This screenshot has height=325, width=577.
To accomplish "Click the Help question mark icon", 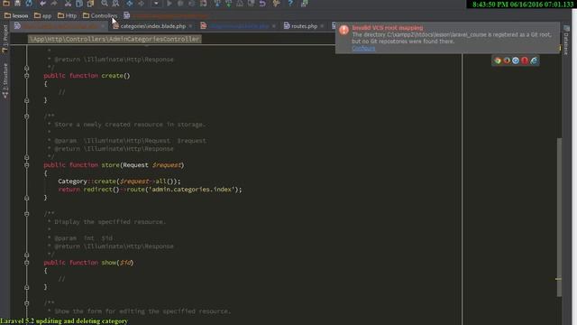I will point(290,4).
